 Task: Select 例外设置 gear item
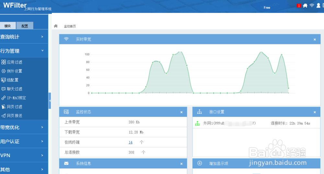[x=12, y=71]
